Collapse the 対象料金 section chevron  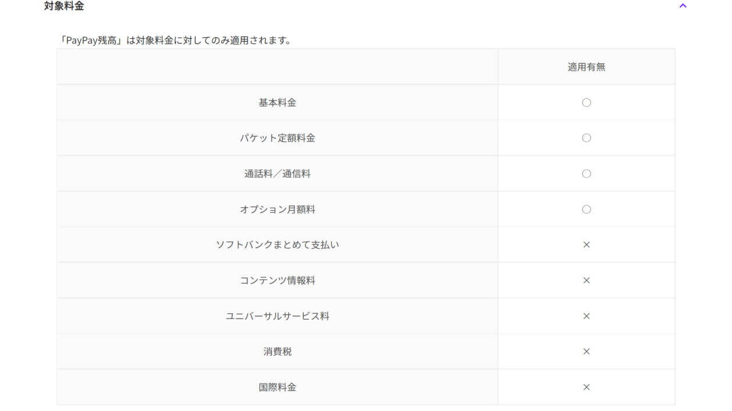click(682, 6)
